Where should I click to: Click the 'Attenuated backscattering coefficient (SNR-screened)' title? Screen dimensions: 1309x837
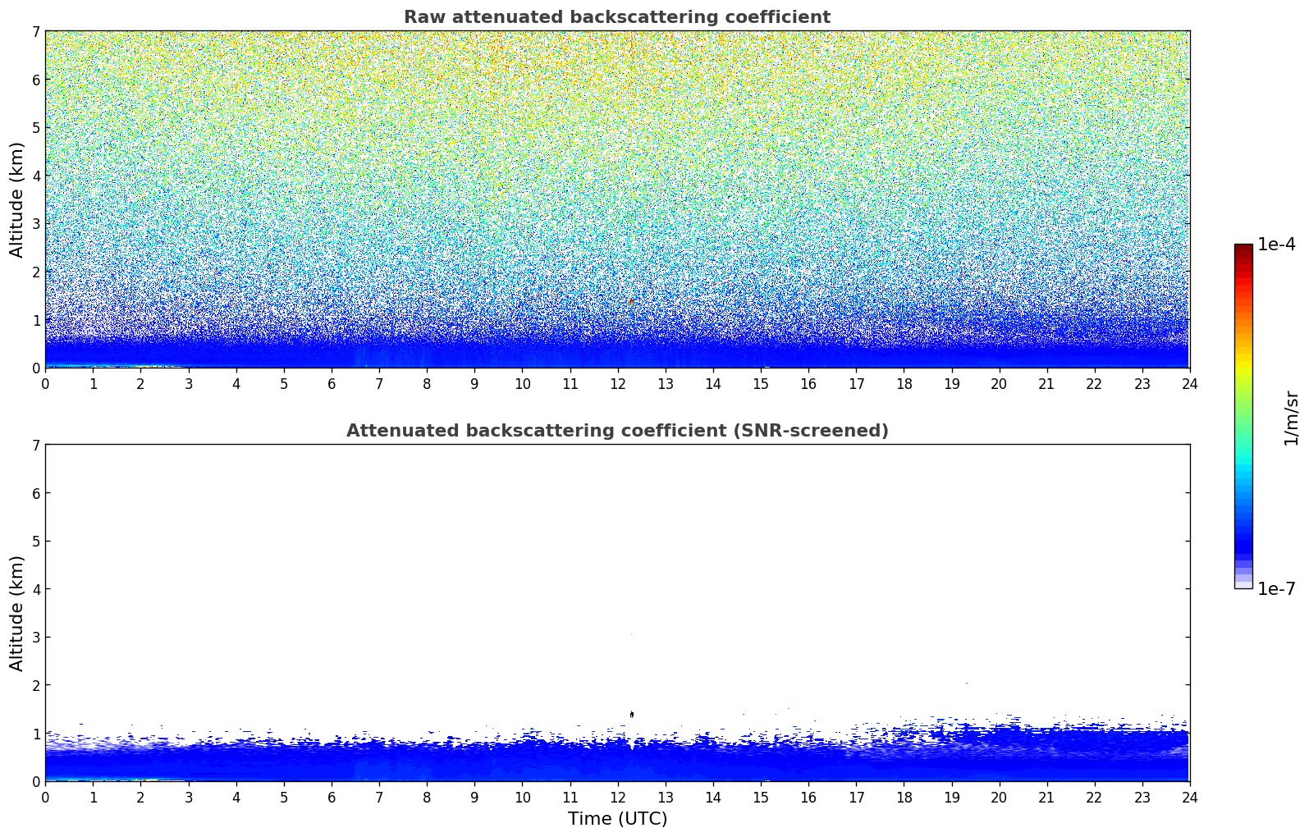[x=617, y=431]
